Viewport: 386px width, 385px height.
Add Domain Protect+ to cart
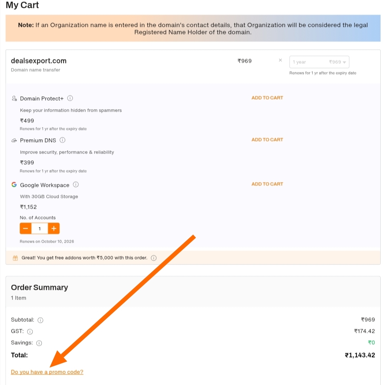(267, 98)
